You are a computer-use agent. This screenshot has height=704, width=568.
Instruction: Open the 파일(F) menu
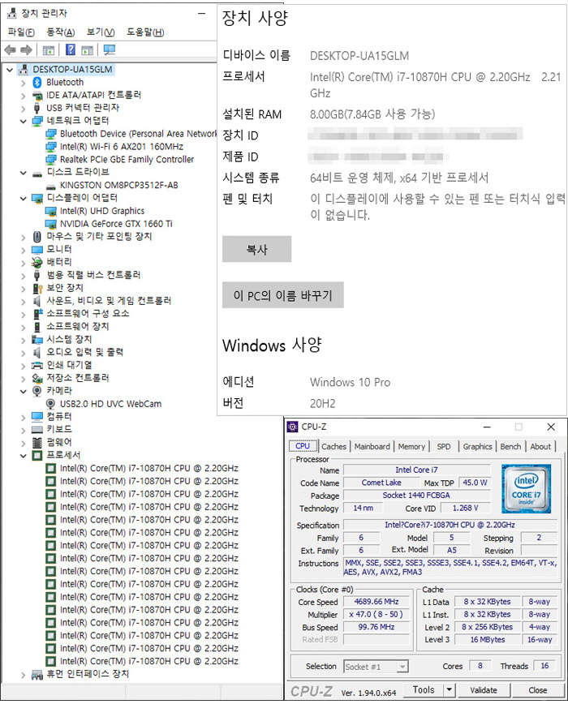pos(21,32)
